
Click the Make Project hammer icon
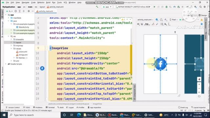pos(97,7)
